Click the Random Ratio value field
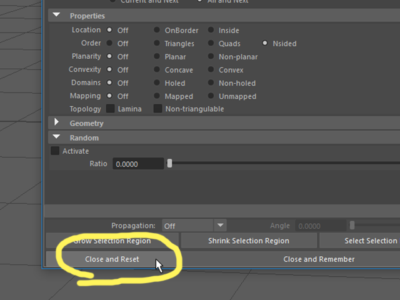The image size is (400, 300). (x=138, y=164)
